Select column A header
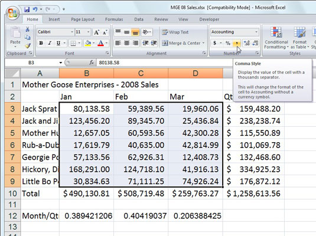This screenshot has width=316, height=236. click(40, 74)
